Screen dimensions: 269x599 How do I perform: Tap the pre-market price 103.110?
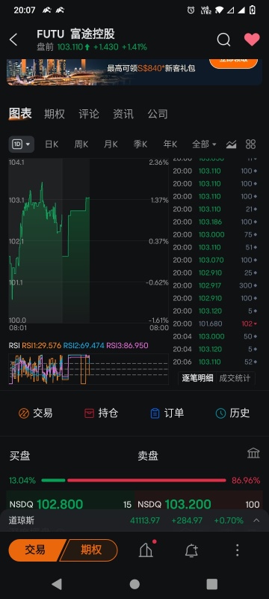pos(69,47)
